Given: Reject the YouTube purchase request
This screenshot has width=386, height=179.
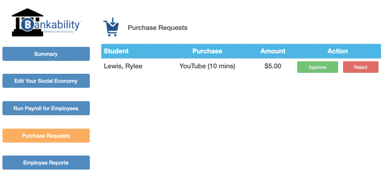Looking at the screenshot, I should (360, 67).
